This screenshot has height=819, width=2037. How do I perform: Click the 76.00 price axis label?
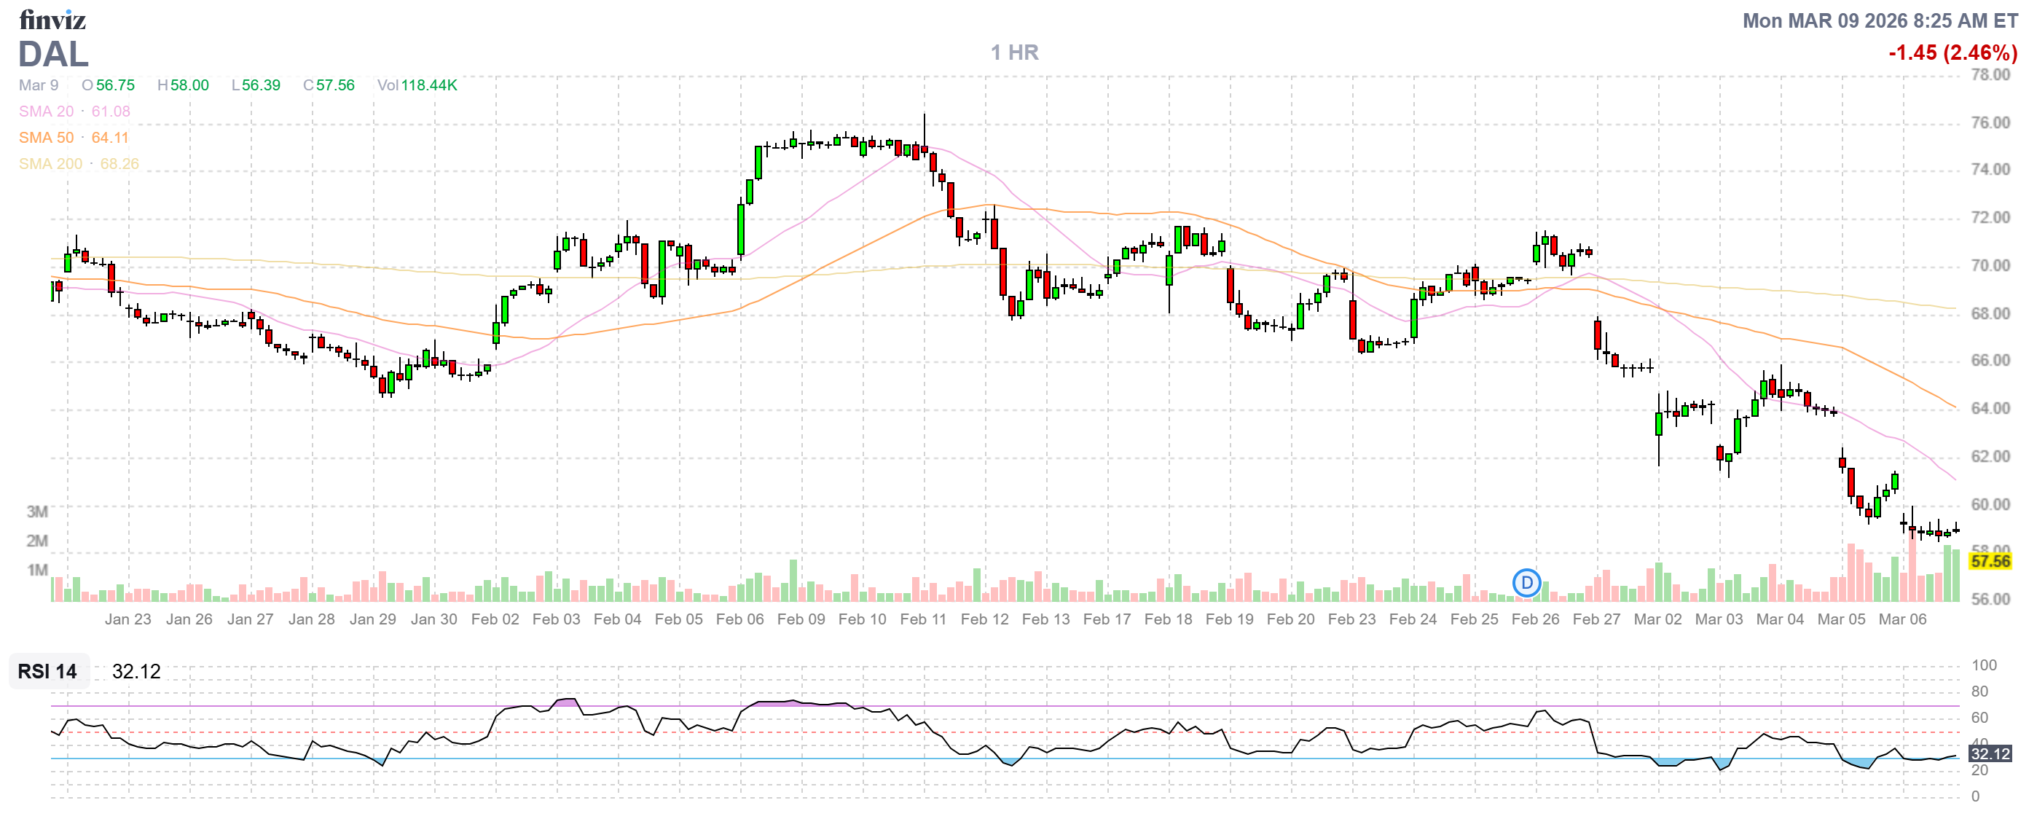click(x=1990, y=122)
